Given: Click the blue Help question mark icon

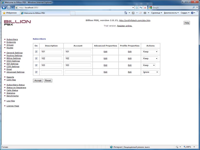Looking at the screenshot, I should click(x=192, y=13).
